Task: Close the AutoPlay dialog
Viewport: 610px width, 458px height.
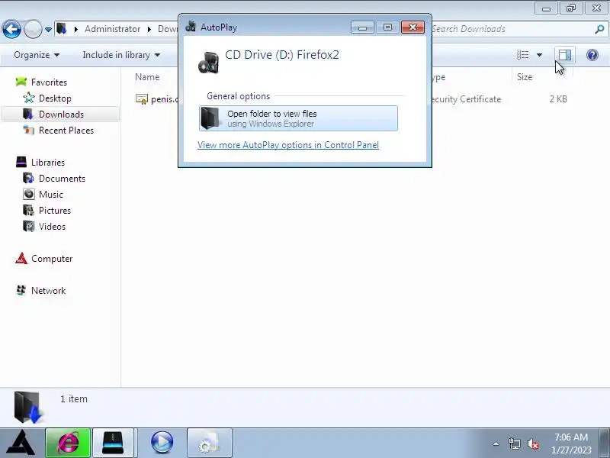Action: (413, 27)
